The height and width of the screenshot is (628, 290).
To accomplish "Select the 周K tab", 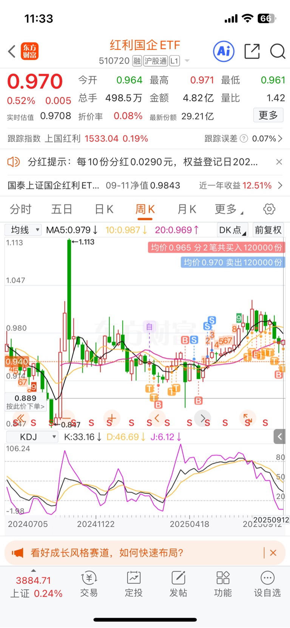I will (x=145, y=209).
